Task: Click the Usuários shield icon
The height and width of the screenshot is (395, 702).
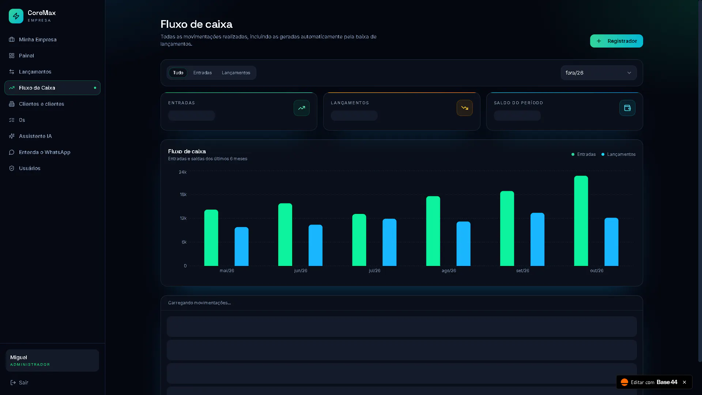Action: [x=12, y=168]
